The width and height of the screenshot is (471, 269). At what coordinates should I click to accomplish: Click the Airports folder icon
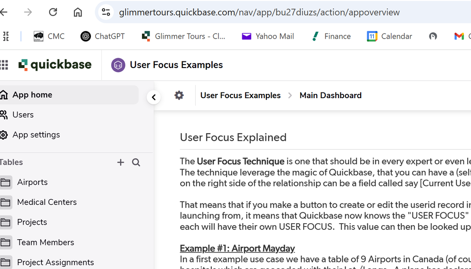click(x=5, y=183)
